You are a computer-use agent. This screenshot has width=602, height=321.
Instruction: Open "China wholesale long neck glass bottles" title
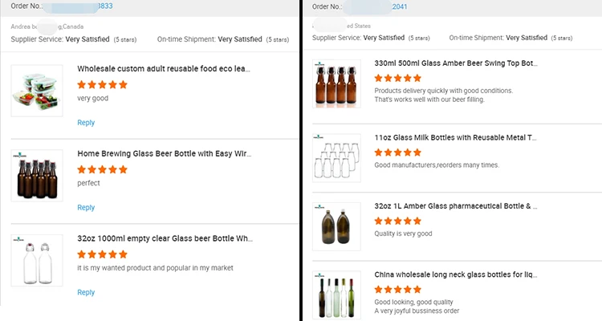(x=456, y=275)
